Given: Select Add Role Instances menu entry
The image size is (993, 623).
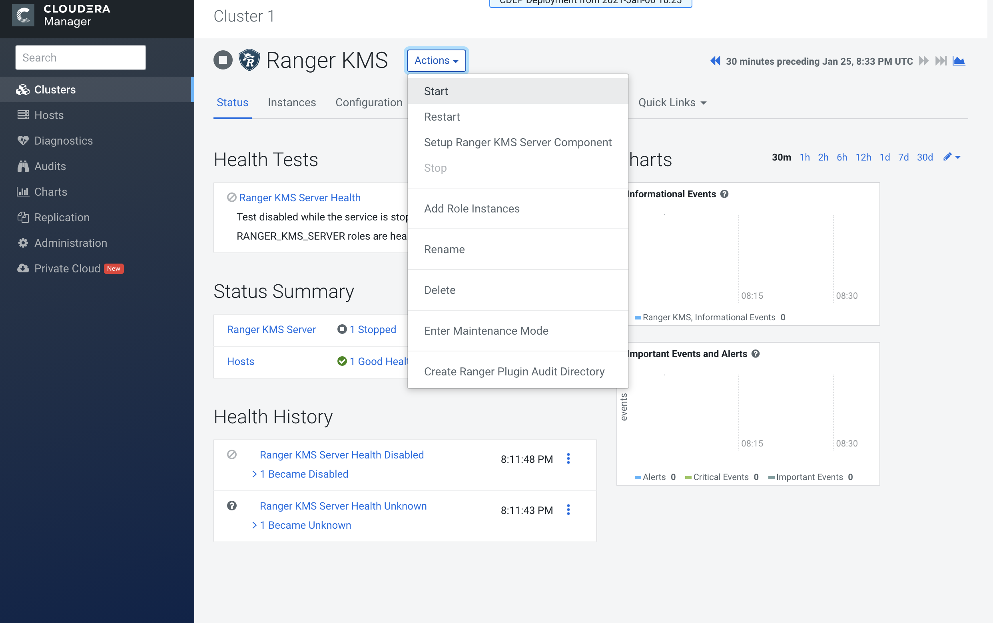Looking at the screenshot, I should [x=518, y=208].
